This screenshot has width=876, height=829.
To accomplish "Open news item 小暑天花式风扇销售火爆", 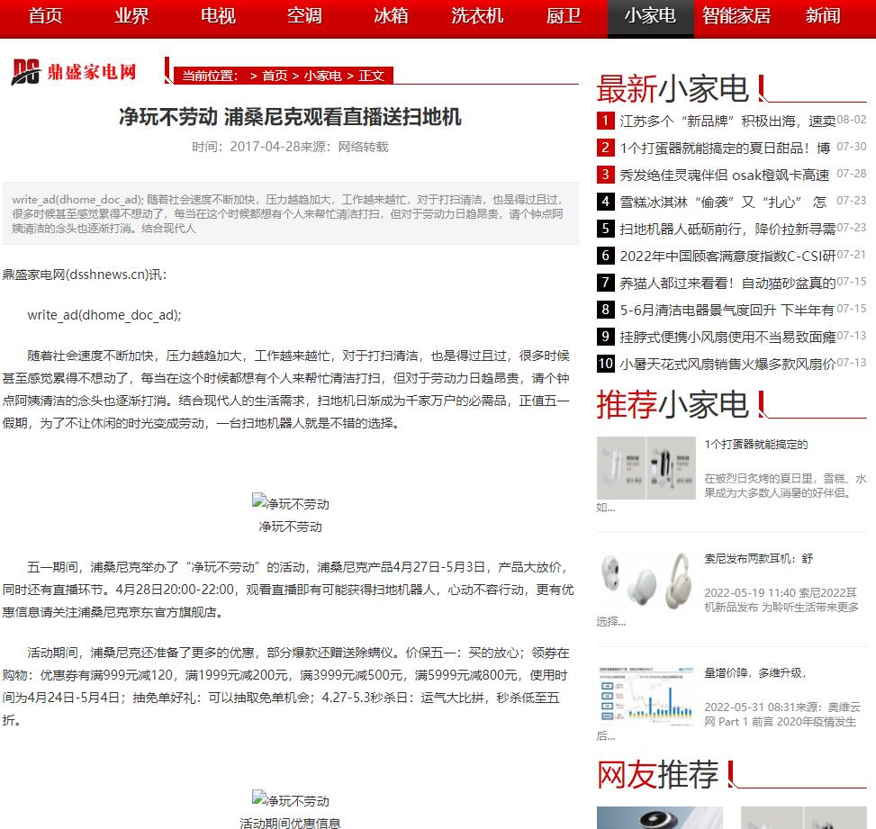I will pyautogui.click(x=727, y=365).
